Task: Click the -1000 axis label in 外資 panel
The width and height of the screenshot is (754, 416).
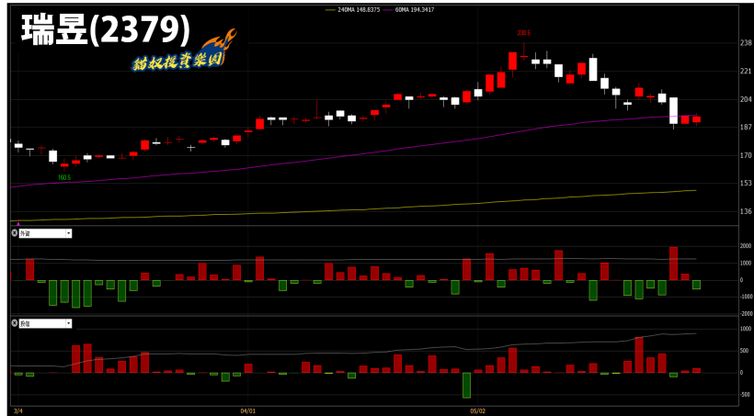Action: (x=745, y=297)
